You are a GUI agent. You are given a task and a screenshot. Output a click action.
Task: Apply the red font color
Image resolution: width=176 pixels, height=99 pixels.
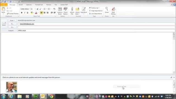pyautogui.click(x=36, y=13)
